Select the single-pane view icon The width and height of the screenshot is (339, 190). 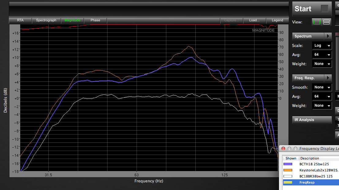[317, 22]
